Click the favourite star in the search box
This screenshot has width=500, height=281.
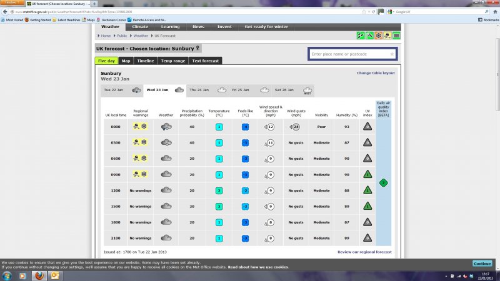coord(392,54)
